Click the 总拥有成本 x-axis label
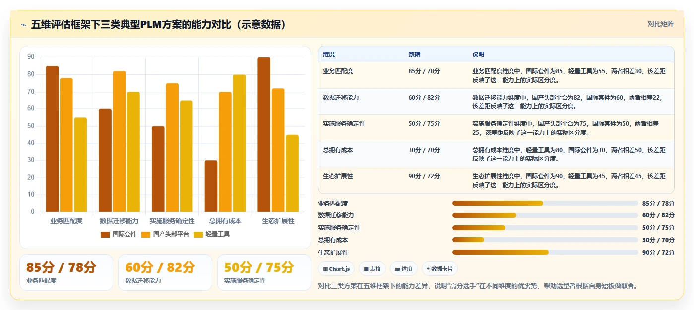694x310 pixels. (x=225, y=221)
